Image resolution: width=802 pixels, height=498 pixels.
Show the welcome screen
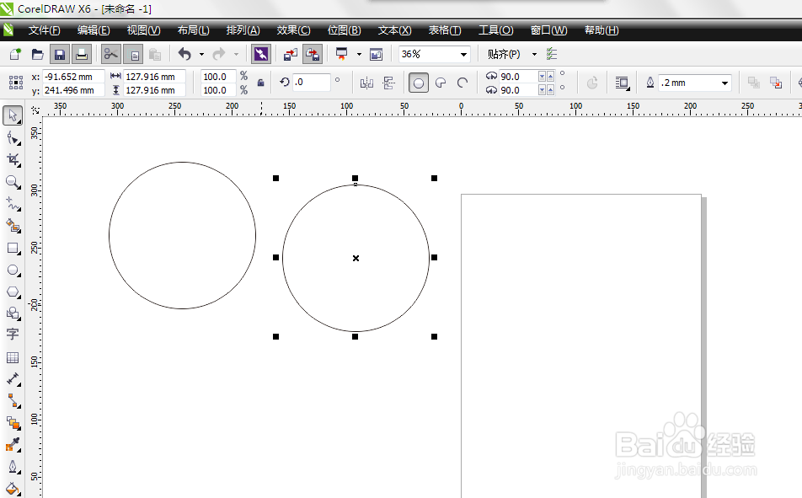pos(377,54)
